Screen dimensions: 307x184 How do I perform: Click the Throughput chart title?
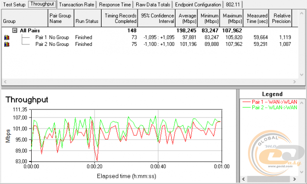pyautogui.click(x=27, y=100)
